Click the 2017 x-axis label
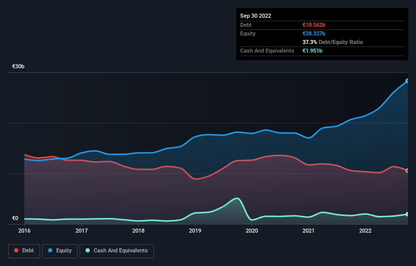Screen dimensions: 416x266 point(82,231)
